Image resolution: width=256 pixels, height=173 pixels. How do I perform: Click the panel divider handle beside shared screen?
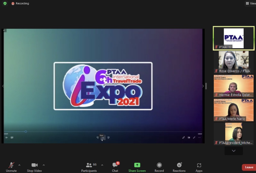[x=206, y=86]
